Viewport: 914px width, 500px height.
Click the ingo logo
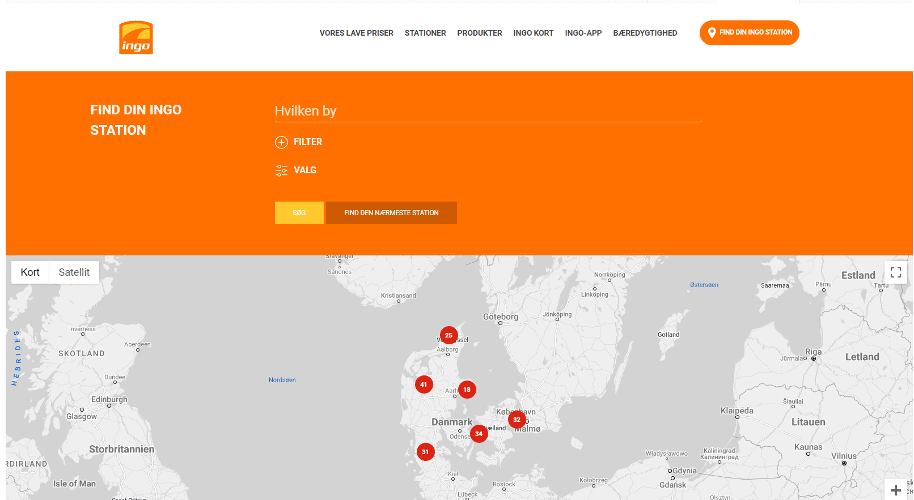(136, 37)
